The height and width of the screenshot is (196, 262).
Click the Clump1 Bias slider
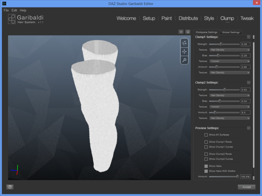pos(224,55)
